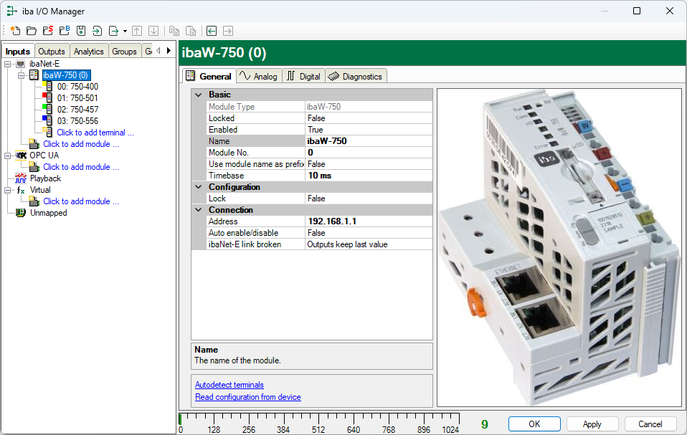
Task: Click the save disk toolbar icon
Action: (80, 31)
